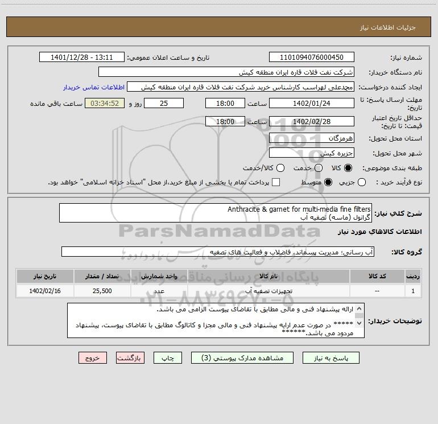Click the announcement date field 1401/12/28 - 13:11

pos(81,57)
